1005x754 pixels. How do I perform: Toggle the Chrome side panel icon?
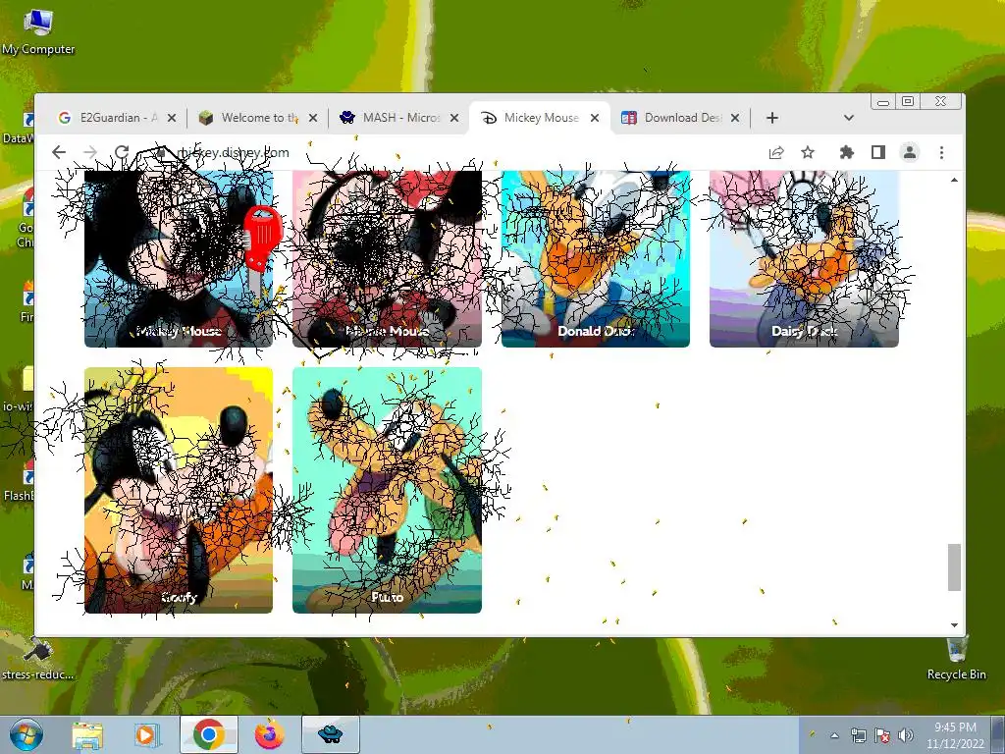click(x=878, y=152)
